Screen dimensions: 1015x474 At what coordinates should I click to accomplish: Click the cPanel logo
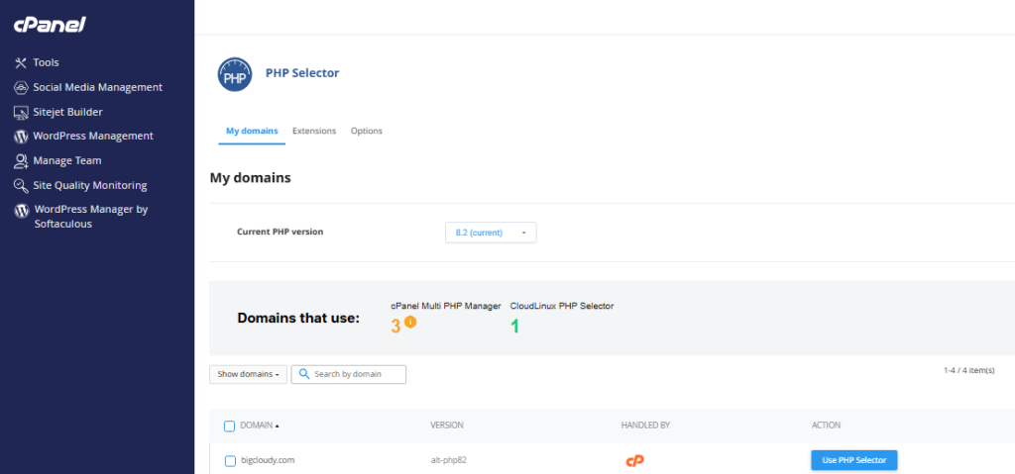point(50,24)
